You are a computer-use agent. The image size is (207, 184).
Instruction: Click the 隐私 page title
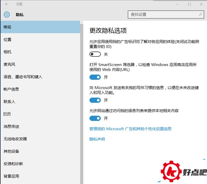point(20,15)
